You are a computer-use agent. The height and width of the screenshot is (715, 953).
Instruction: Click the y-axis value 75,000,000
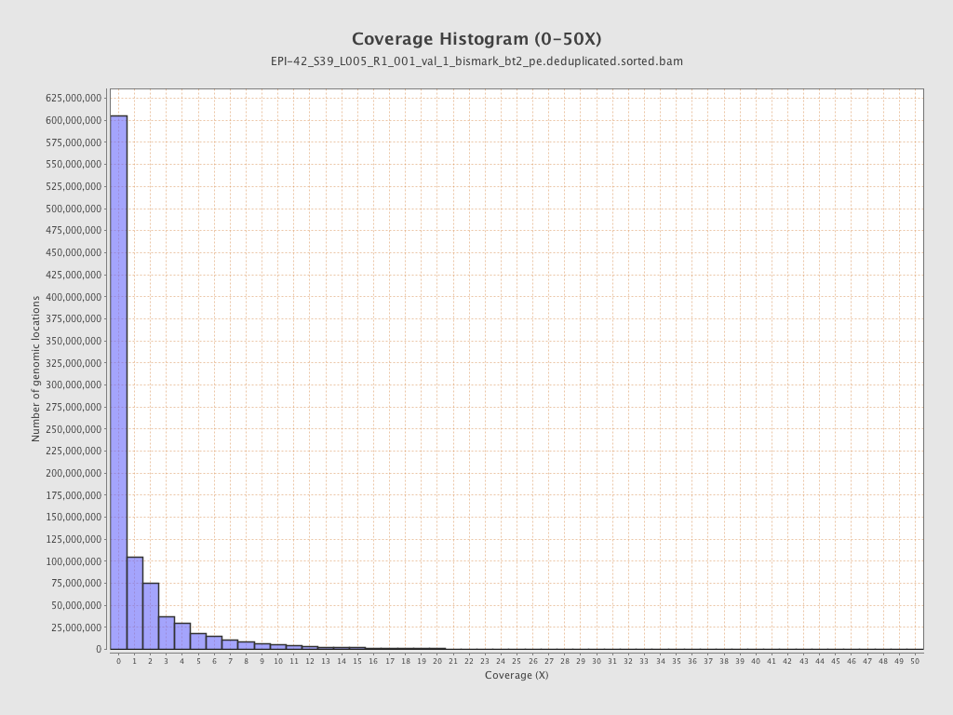click(76, 583)
